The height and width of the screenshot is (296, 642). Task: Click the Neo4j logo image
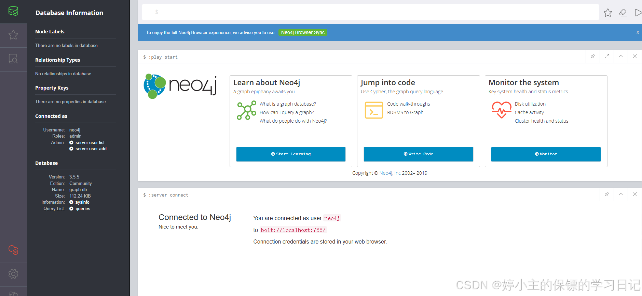[x=180, y=86]
